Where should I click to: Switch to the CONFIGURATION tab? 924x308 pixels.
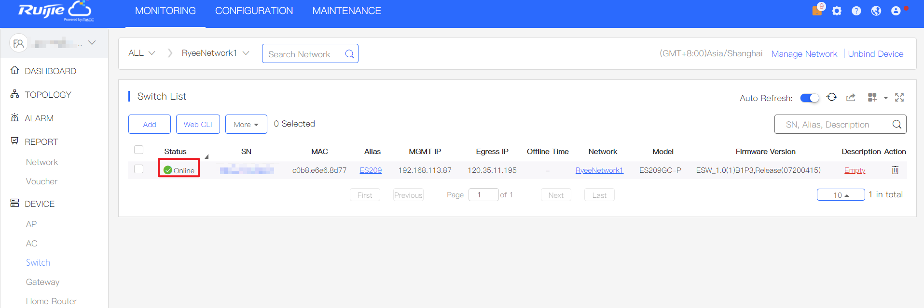pyautogui.click(x=254, y=11)
